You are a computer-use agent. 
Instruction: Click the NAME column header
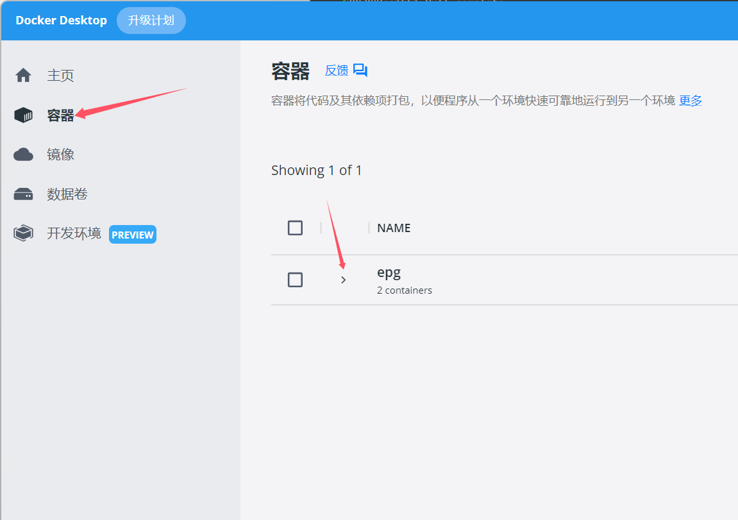pyautogui.click(x=394, y=228)
